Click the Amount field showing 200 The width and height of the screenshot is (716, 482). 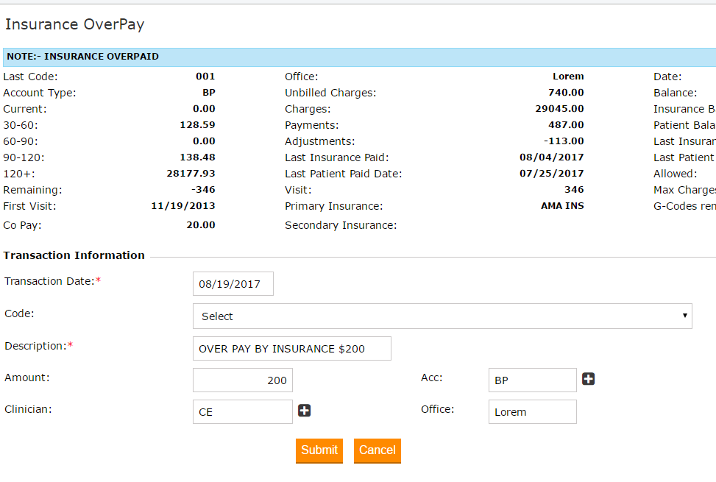(x=243, y=380)
